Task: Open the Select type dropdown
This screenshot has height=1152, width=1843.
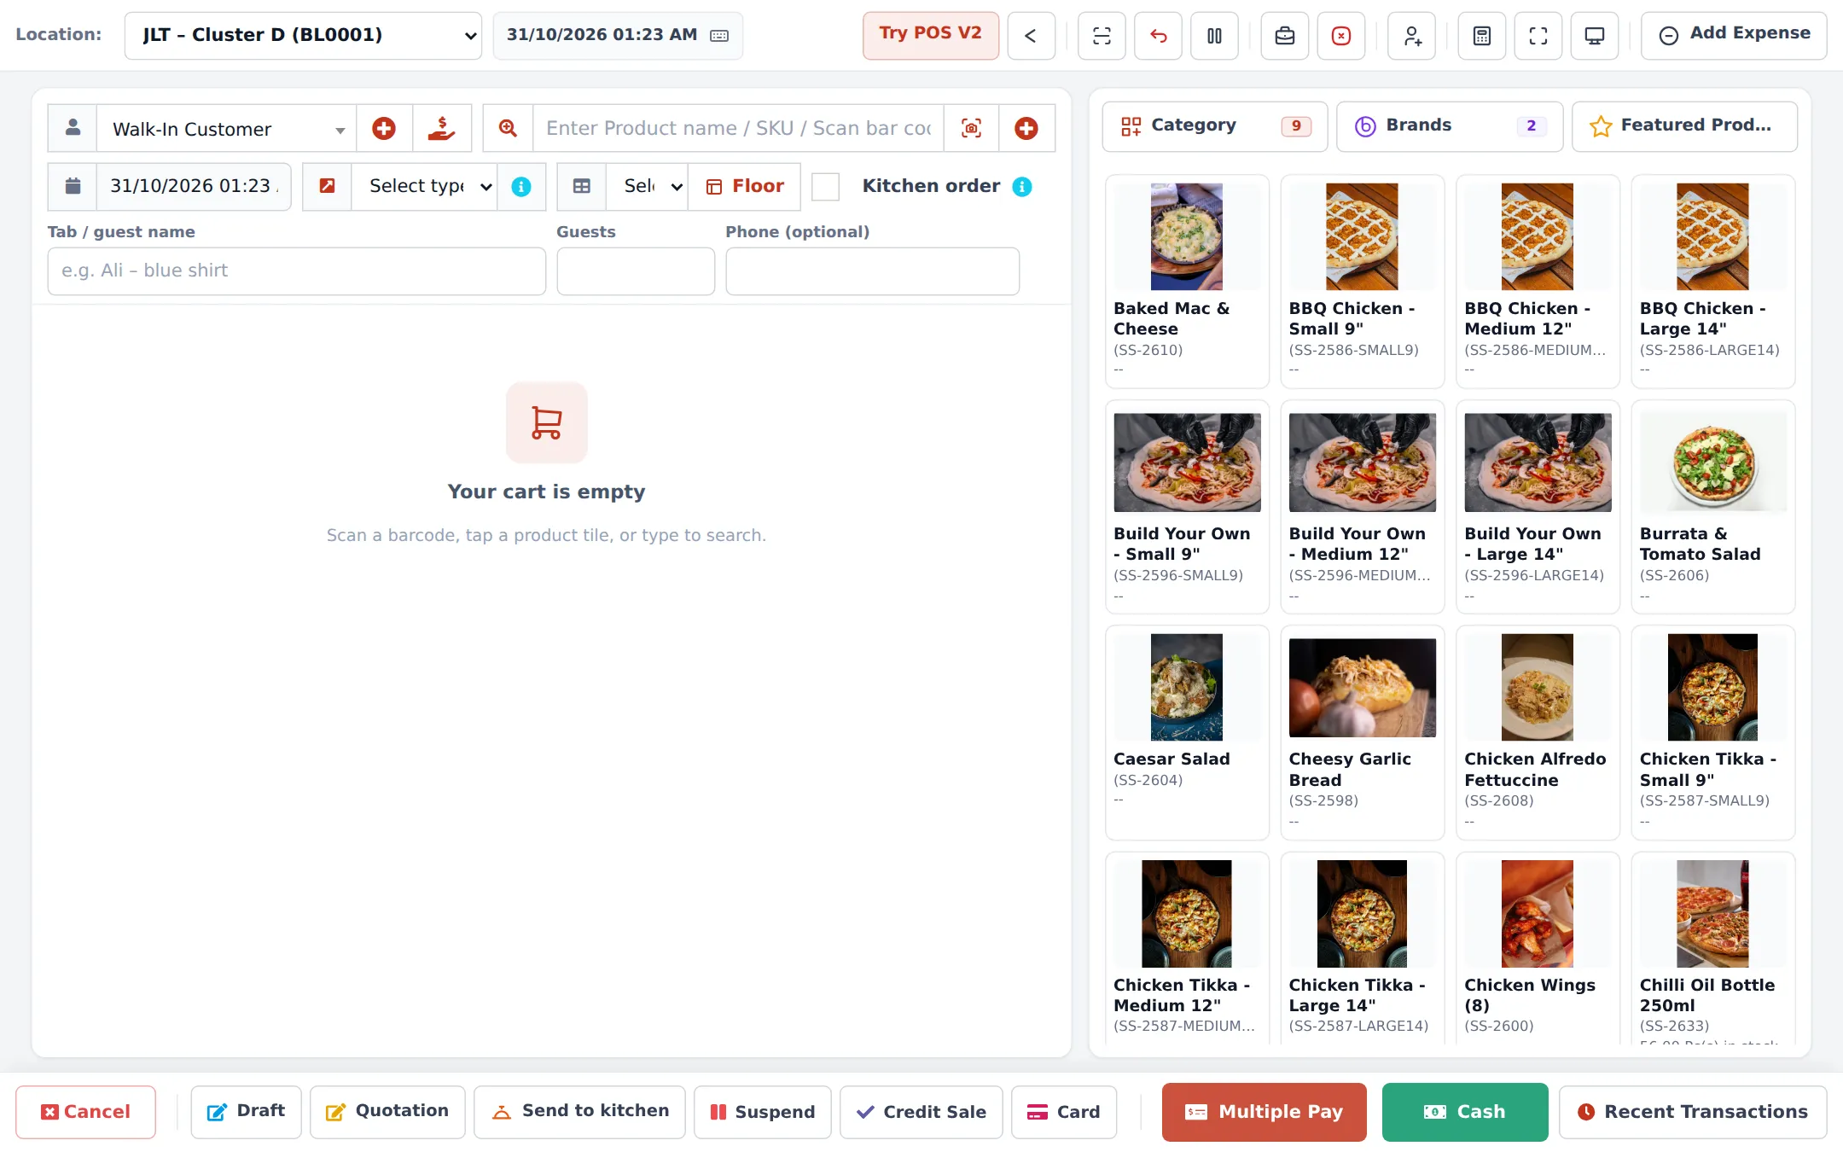Action: point(424,187)
